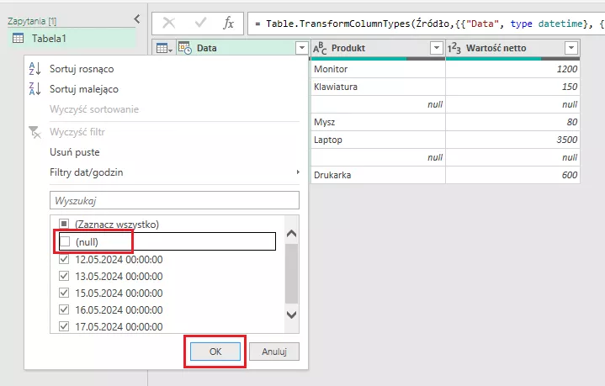Open the Produkt column filter dropdown
The height and width of the screenshot is (386, 605).
pos(436,49)
